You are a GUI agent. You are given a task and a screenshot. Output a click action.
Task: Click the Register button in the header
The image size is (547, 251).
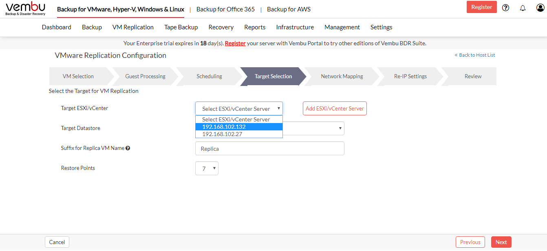(x=482, y=7)
